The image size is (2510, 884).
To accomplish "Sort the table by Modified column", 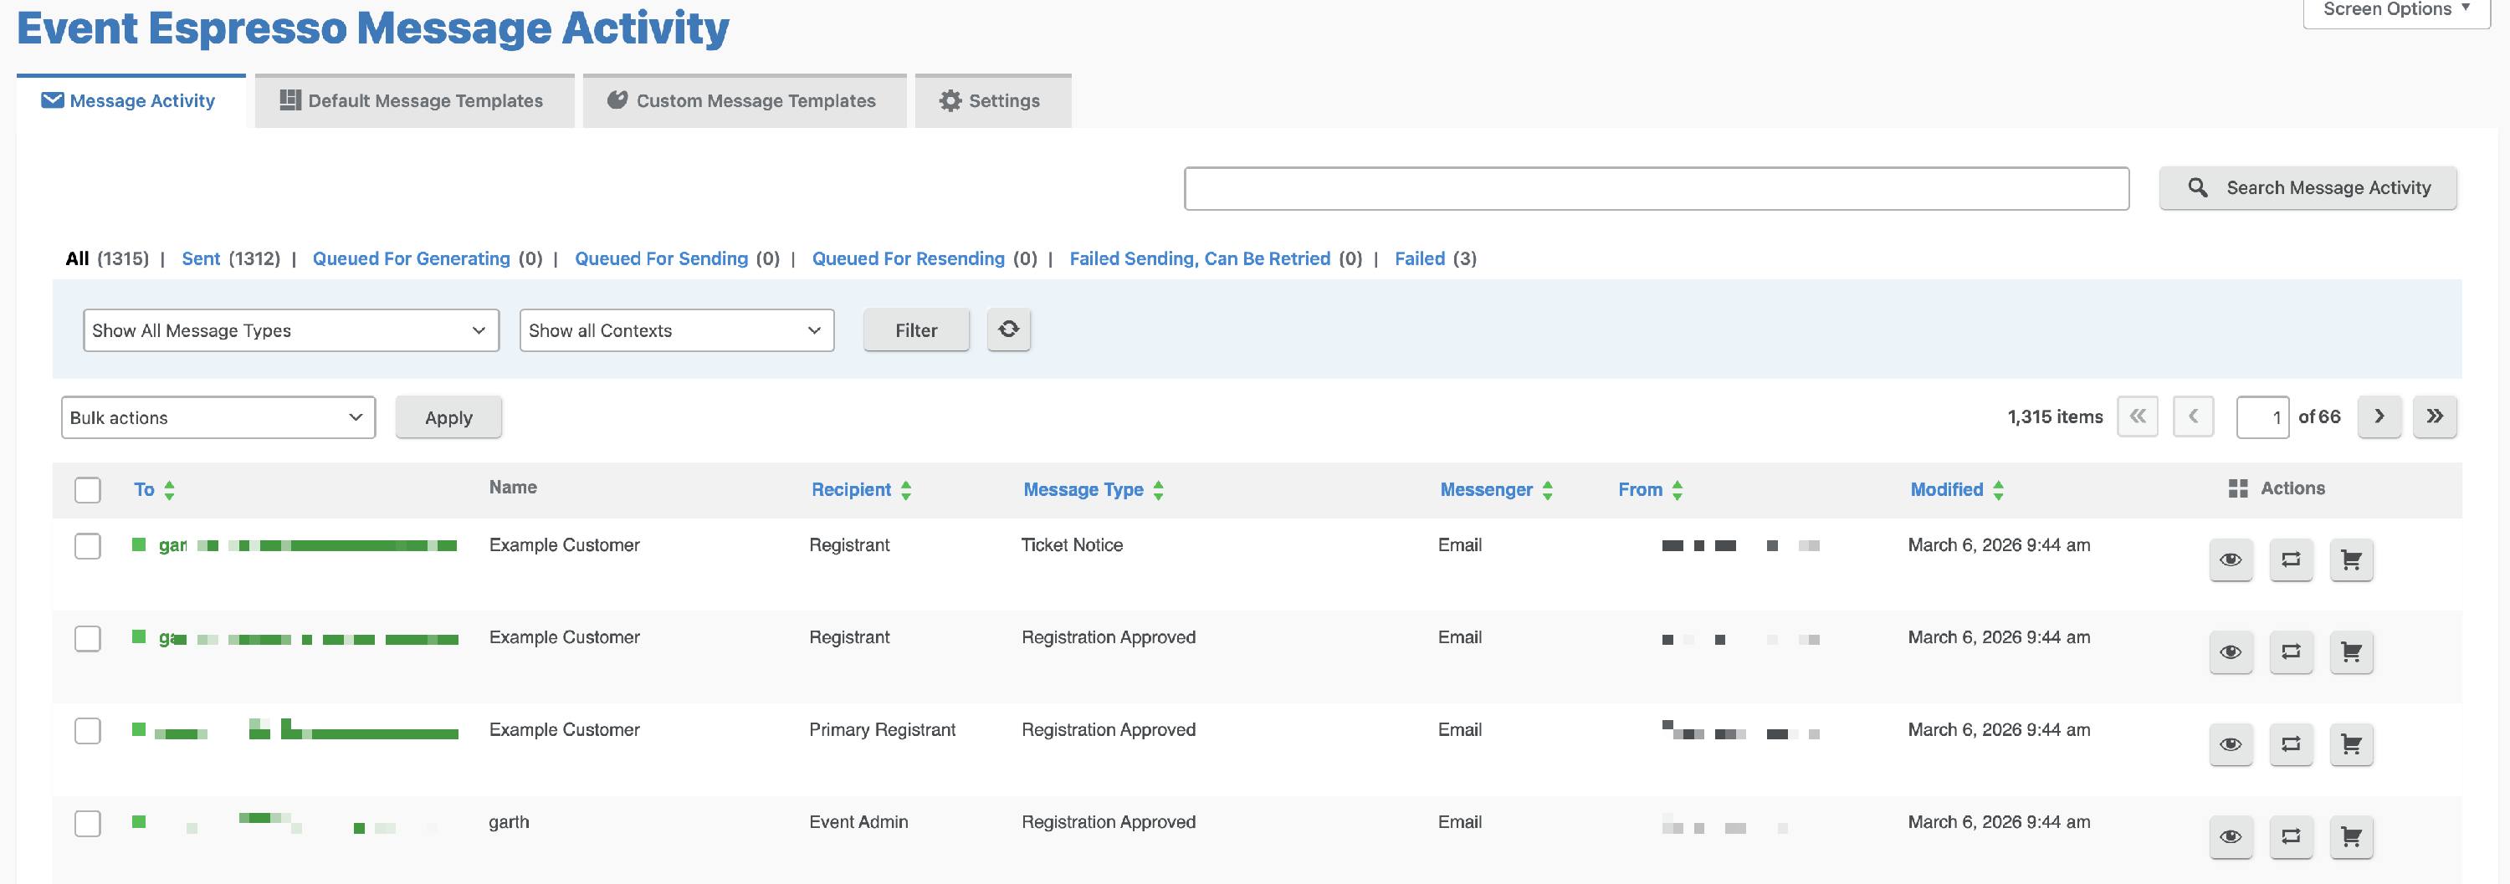I will coord(1946,490).
